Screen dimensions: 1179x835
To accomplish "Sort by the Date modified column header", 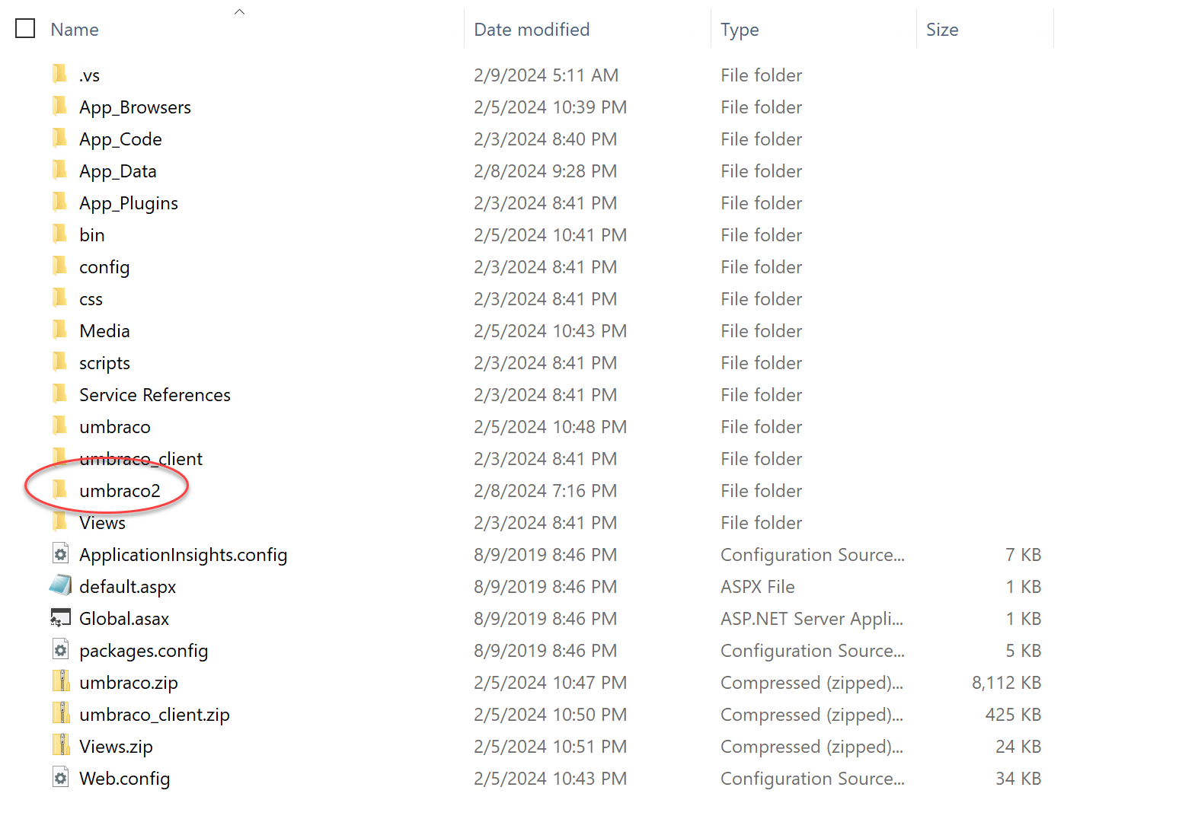I will (532, 30).
